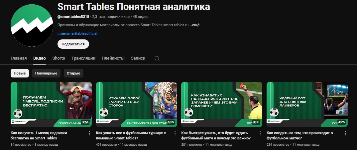357x150 pixels.
Task: Open options menu for football tournament video
Action: click(175, 133)
